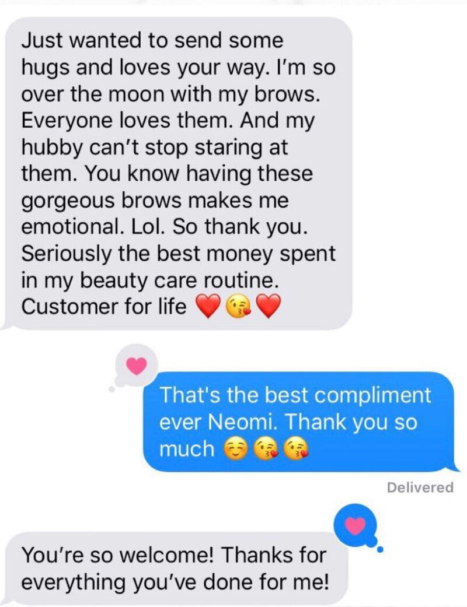
Task: Select the 'You're so welcome!' gray message
Action: tap(175, 568)
